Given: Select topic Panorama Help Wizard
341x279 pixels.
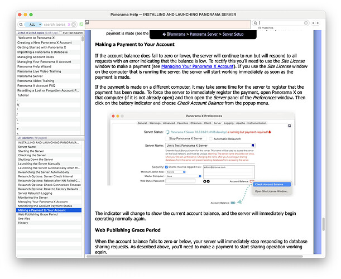Looking at the screenshot, I should pos(49,66).
